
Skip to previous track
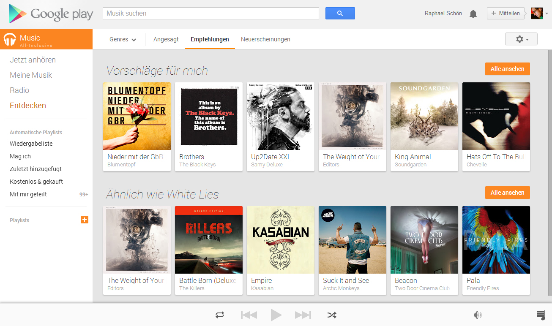[249, 315]
